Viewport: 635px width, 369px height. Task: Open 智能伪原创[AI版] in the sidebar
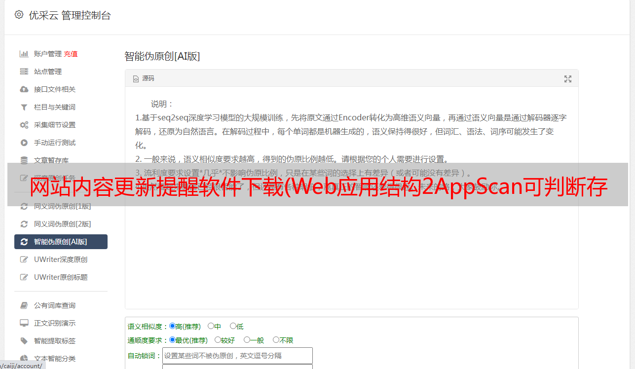(x=61, y=242)
